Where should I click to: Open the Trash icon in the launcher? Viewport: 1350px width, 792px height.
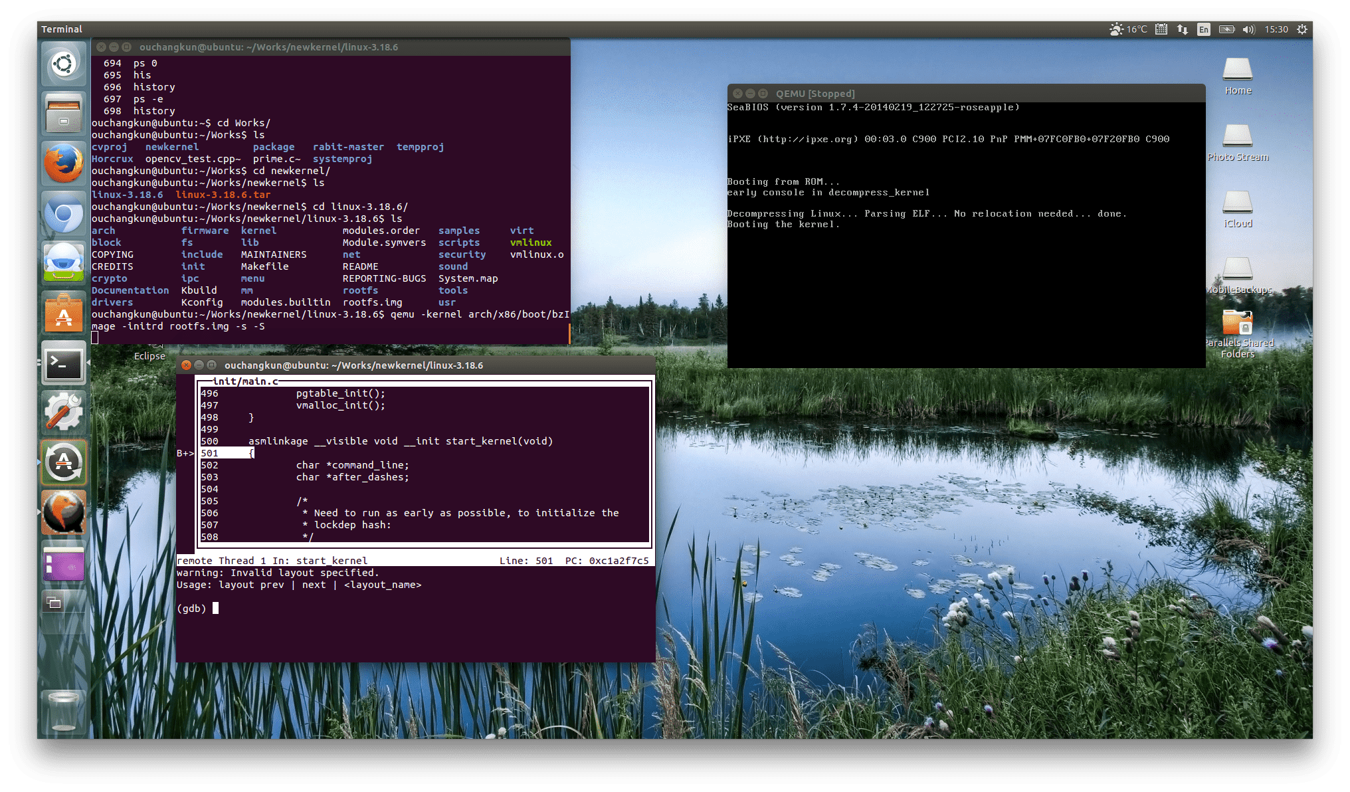pos(64,711)
